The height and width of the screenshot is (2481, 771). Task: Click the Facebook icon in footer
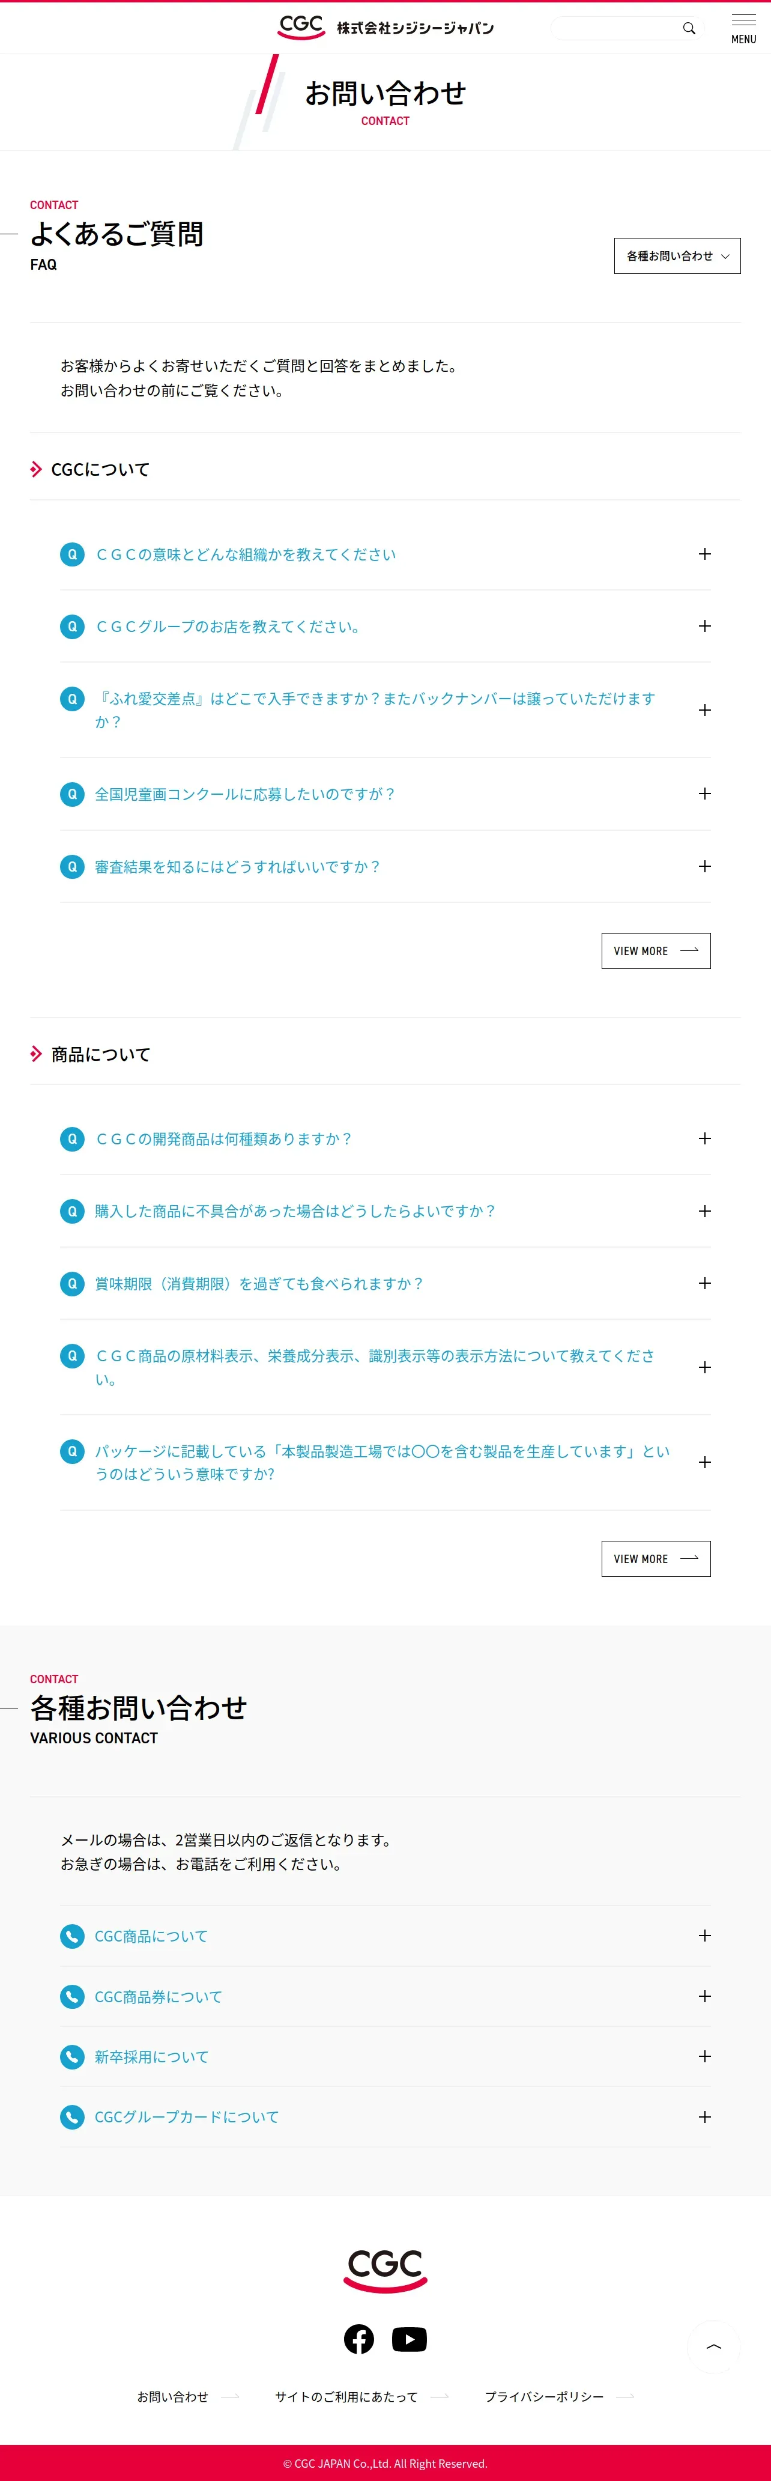(x=359, y=2339)
